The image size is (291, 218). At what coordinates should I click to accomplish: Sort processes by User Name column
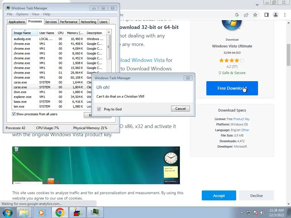[47, 33]
